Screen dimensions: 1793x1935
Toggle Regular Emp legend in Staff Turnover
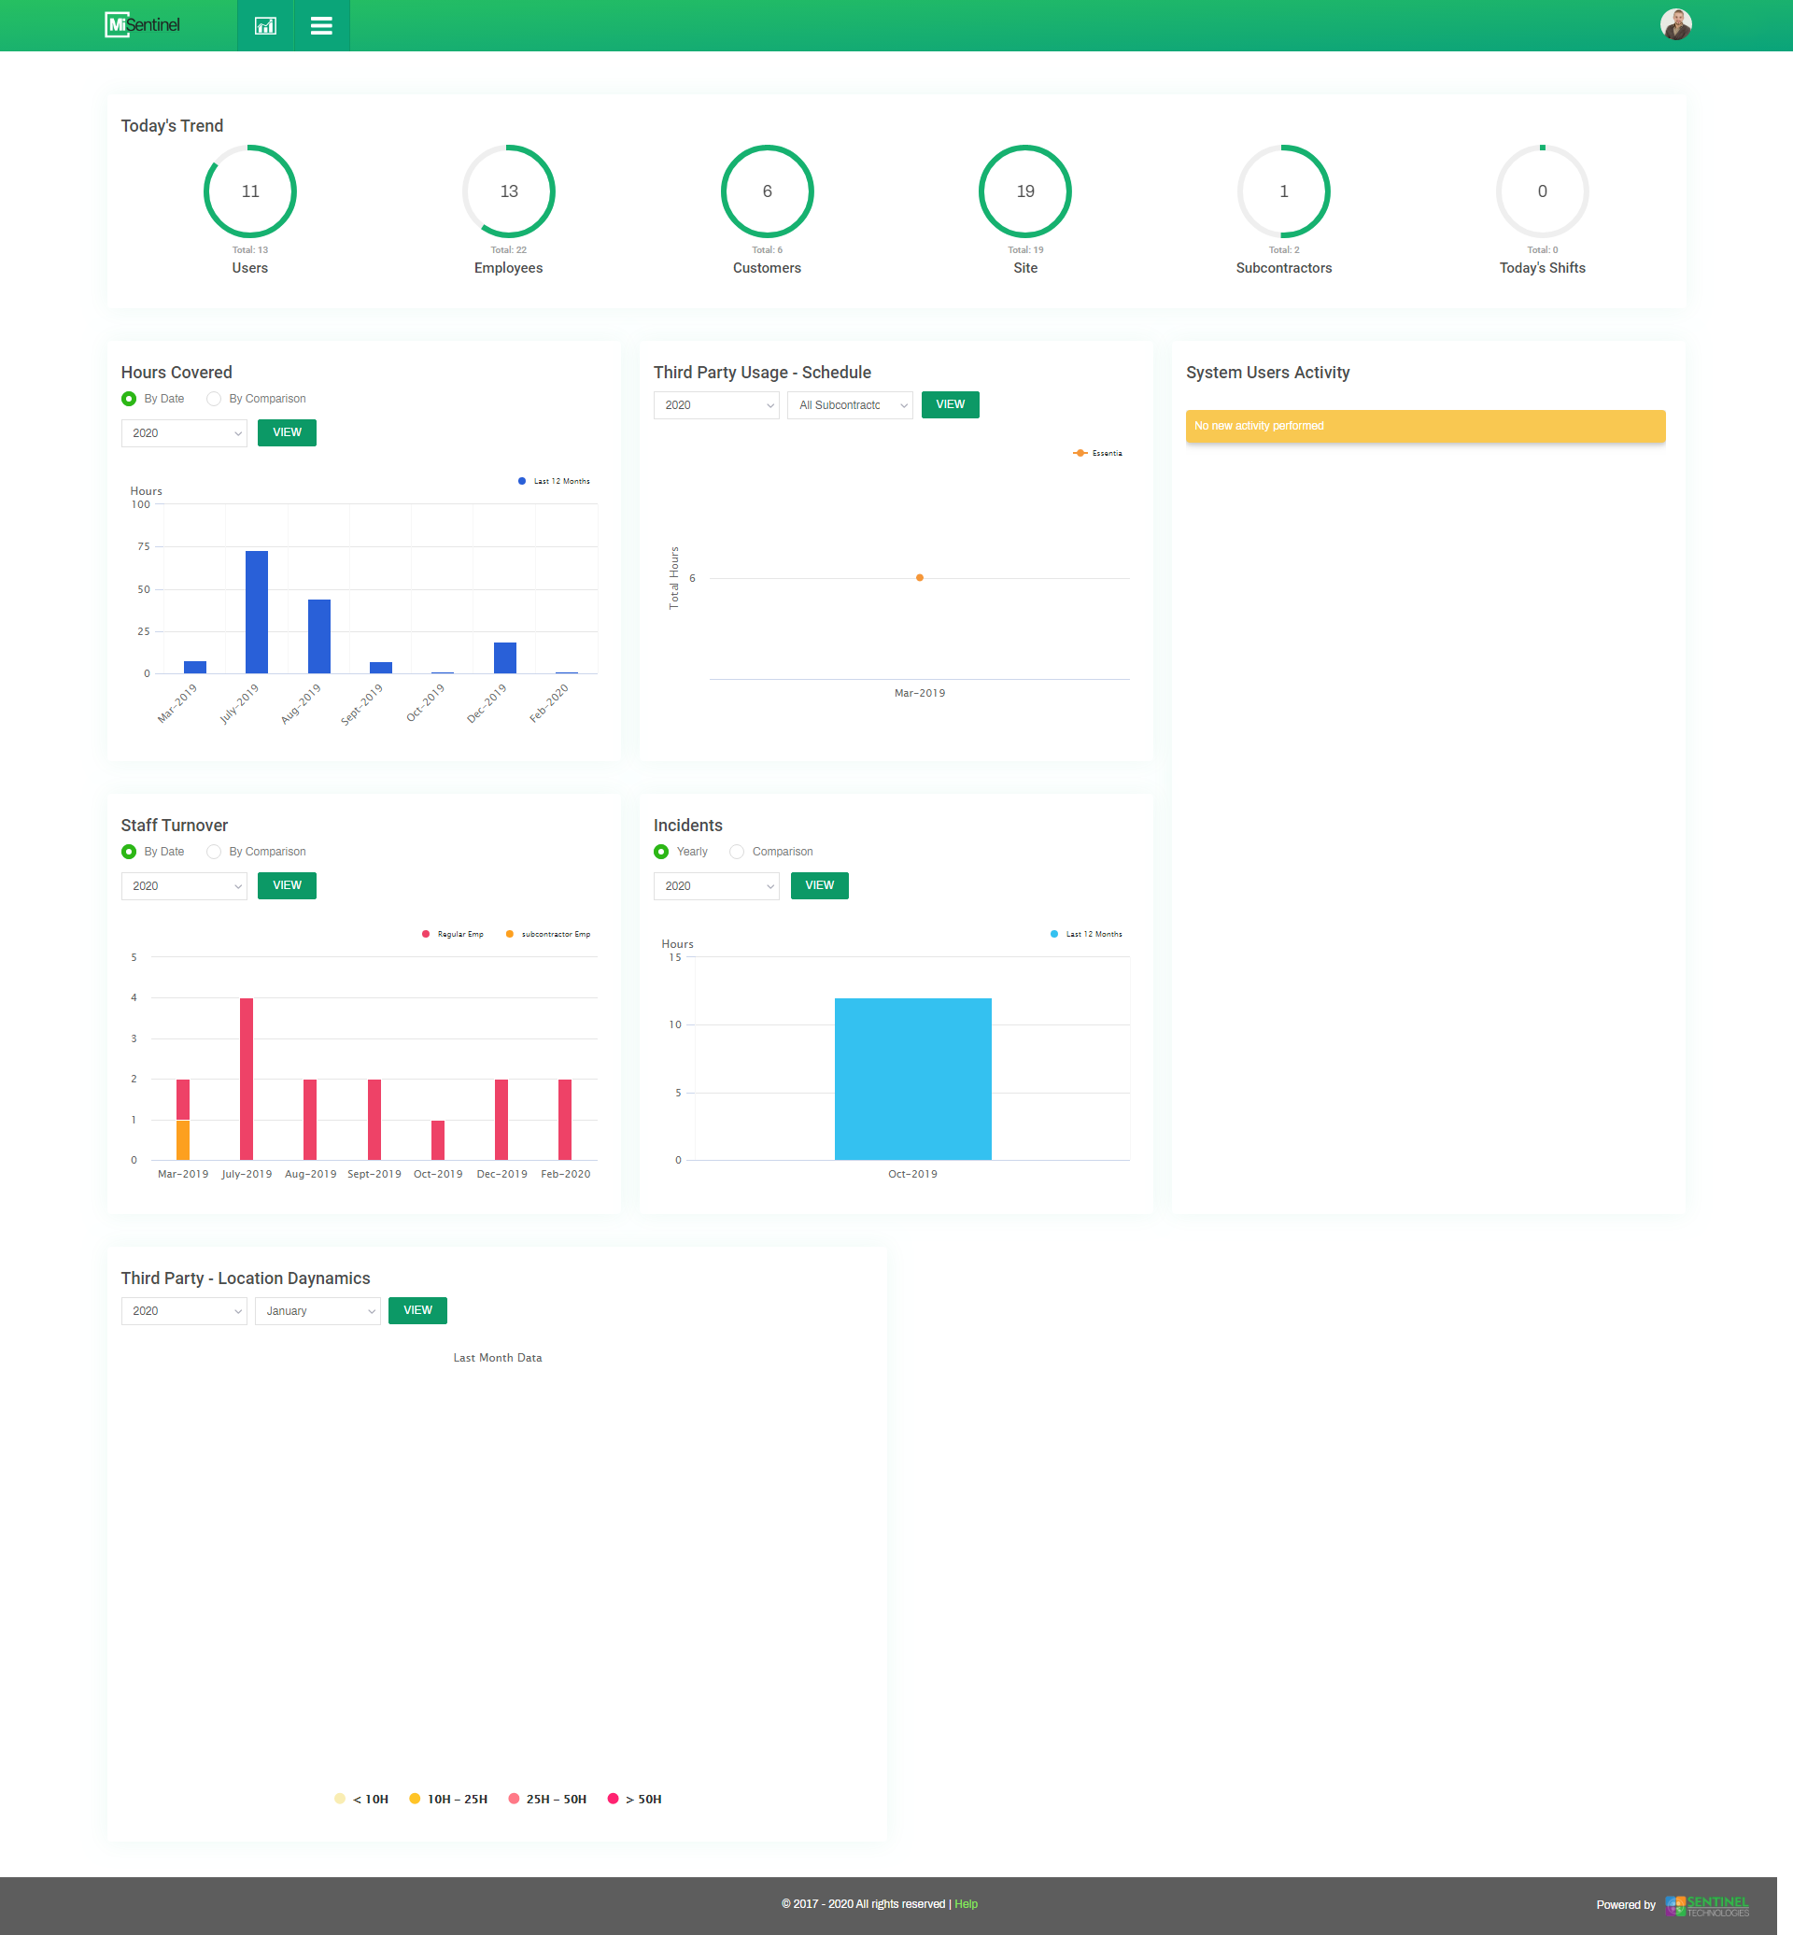(452, 935)
